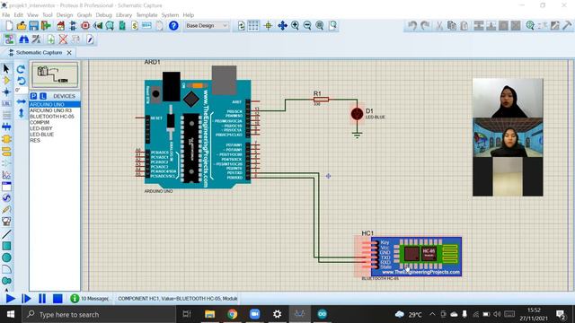The width and height of the screenshot is (575, 323).
Task: Open the Arduino IDE taskbar icon
Action: (322, 314)
